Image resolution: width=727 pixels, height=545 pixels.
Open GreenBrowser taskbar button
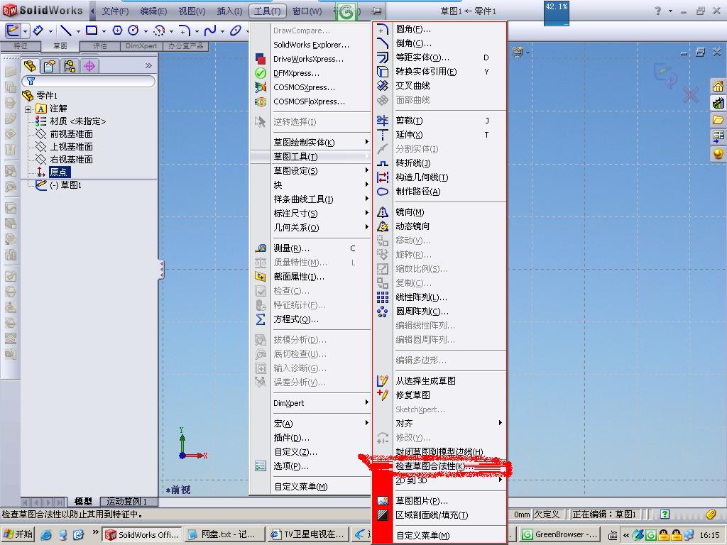point(559,534)
